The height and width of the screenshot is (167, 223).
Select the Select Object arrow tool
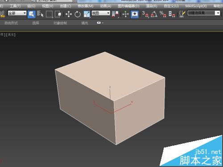(32, 14)
